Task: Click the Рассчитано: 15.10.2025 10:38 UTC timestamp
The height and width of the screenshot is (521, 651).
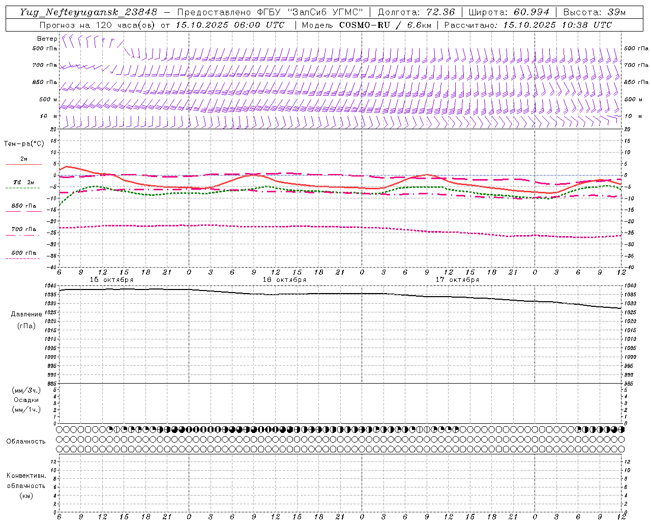Action: [528, 25]
